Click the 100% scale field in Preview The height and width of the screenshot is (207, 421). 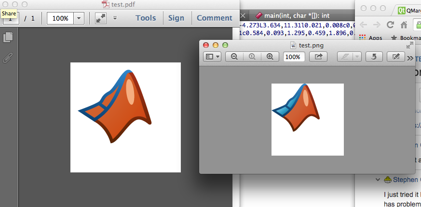pos(294,57)
